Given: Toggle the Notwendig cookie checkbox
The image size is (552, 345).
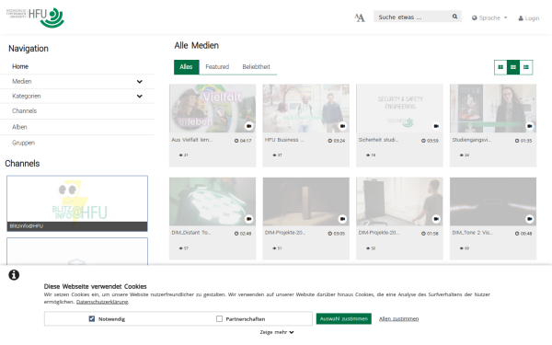Looking at the screenshot, I should (x=92, y=318).
